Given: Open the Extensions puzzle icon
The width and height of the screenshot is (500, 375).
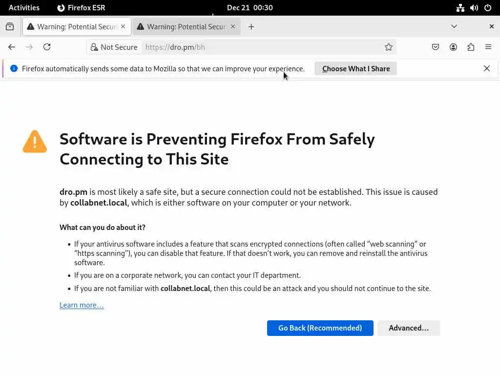Looking at the screenshot, I should tap(471, 47).
